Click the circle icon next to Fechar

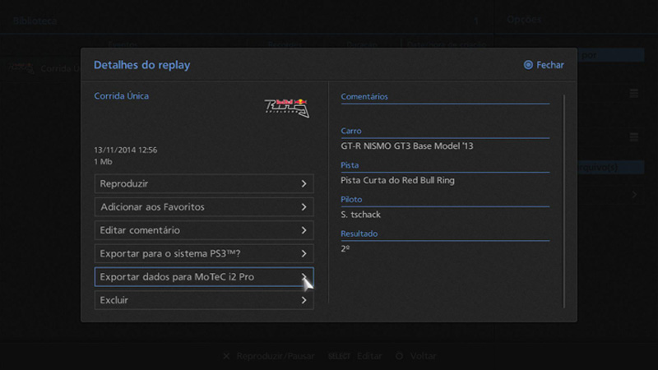[x=528, y=65]
